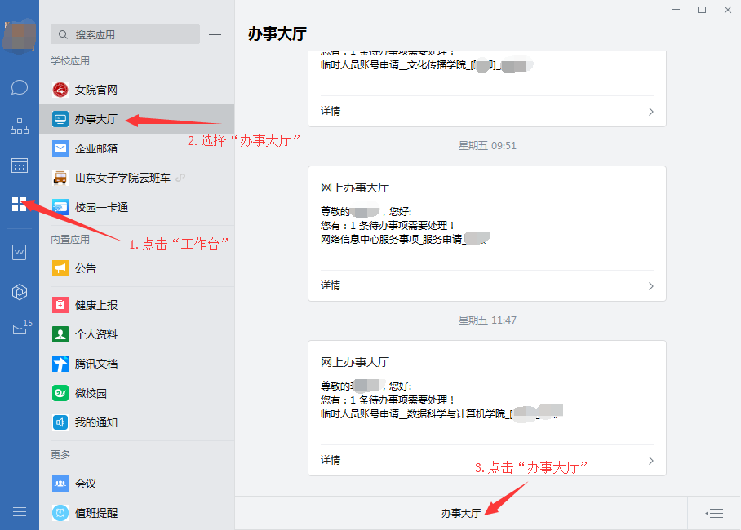Open the calendar icon in sidebar
This screenshot has width=741, height=530.
20,166
